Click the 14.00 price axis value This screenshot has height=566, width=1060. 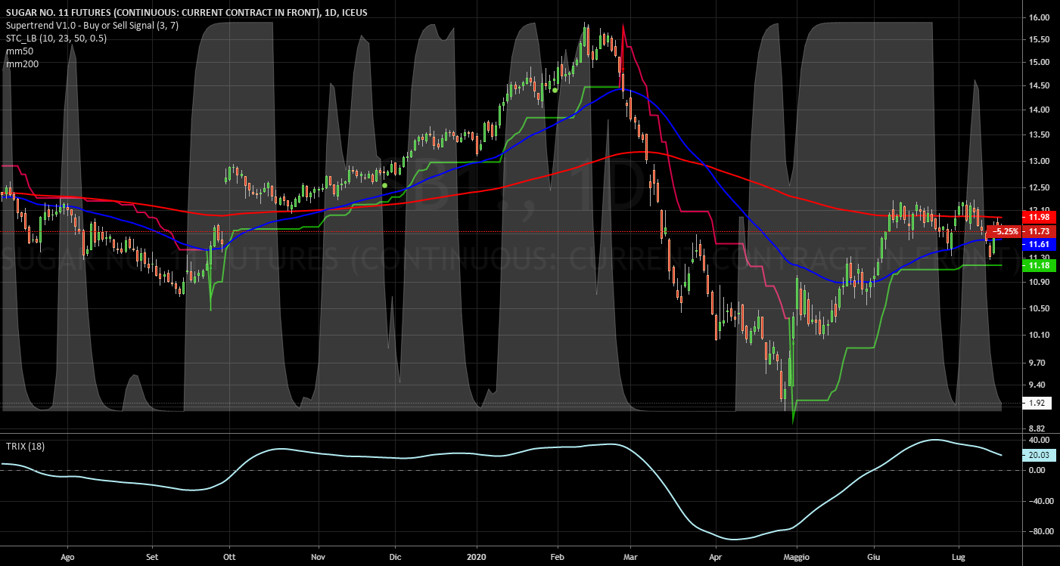(x=1037, y=110)
